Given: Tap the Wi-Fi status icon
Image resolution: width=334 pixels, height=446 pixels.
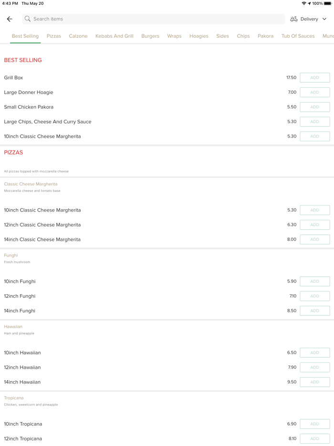Looking at the screenshot, I should click(x=304, y=3).
